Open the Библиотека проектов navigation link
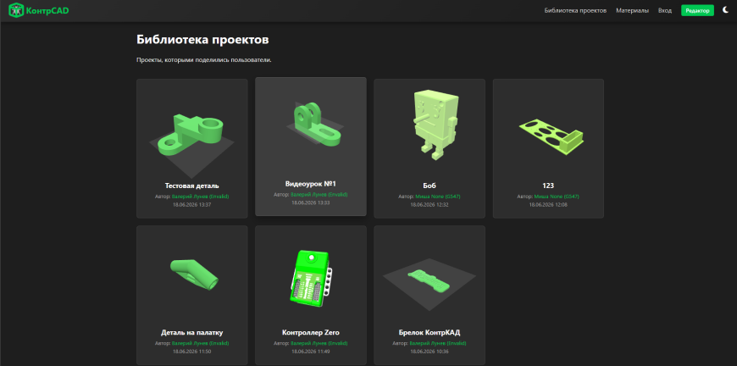737x366 pixels. click(575, 10)
